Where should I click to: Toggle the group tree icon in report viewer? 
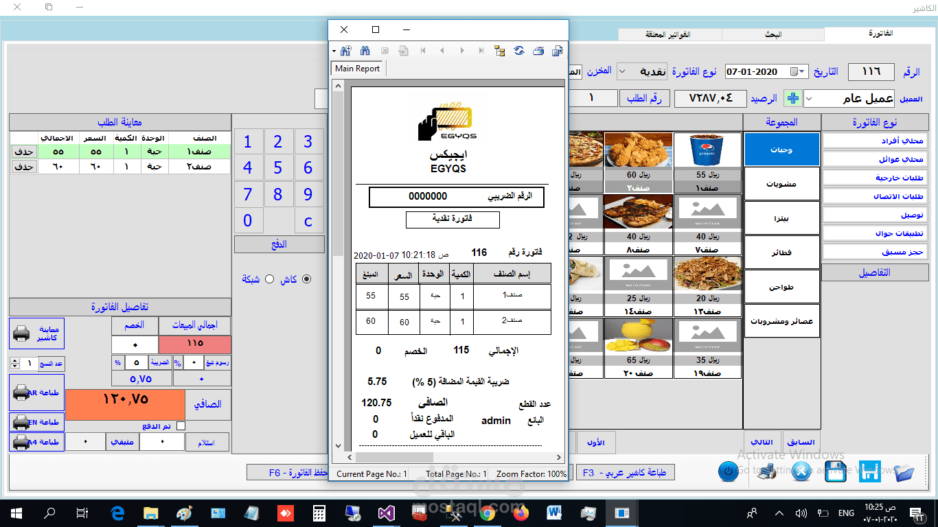tap(500, 51)
